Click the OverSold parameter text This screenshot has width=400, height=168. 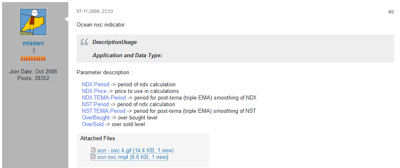pos(93,124)
